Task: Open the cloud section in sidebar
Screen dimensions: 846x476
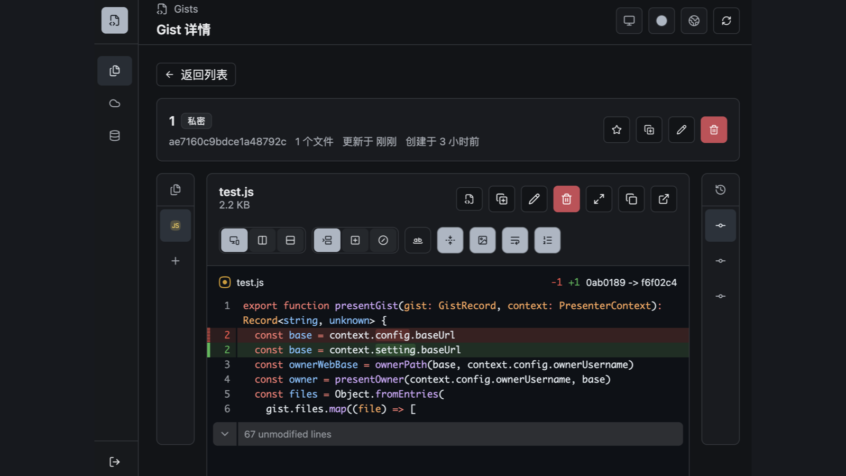Action: pos(115,103)
